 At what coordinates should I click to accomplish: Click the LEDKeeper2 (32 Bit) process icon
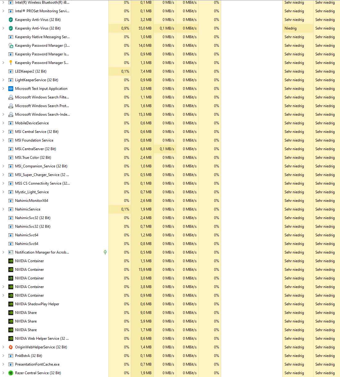tap(11, 71)
